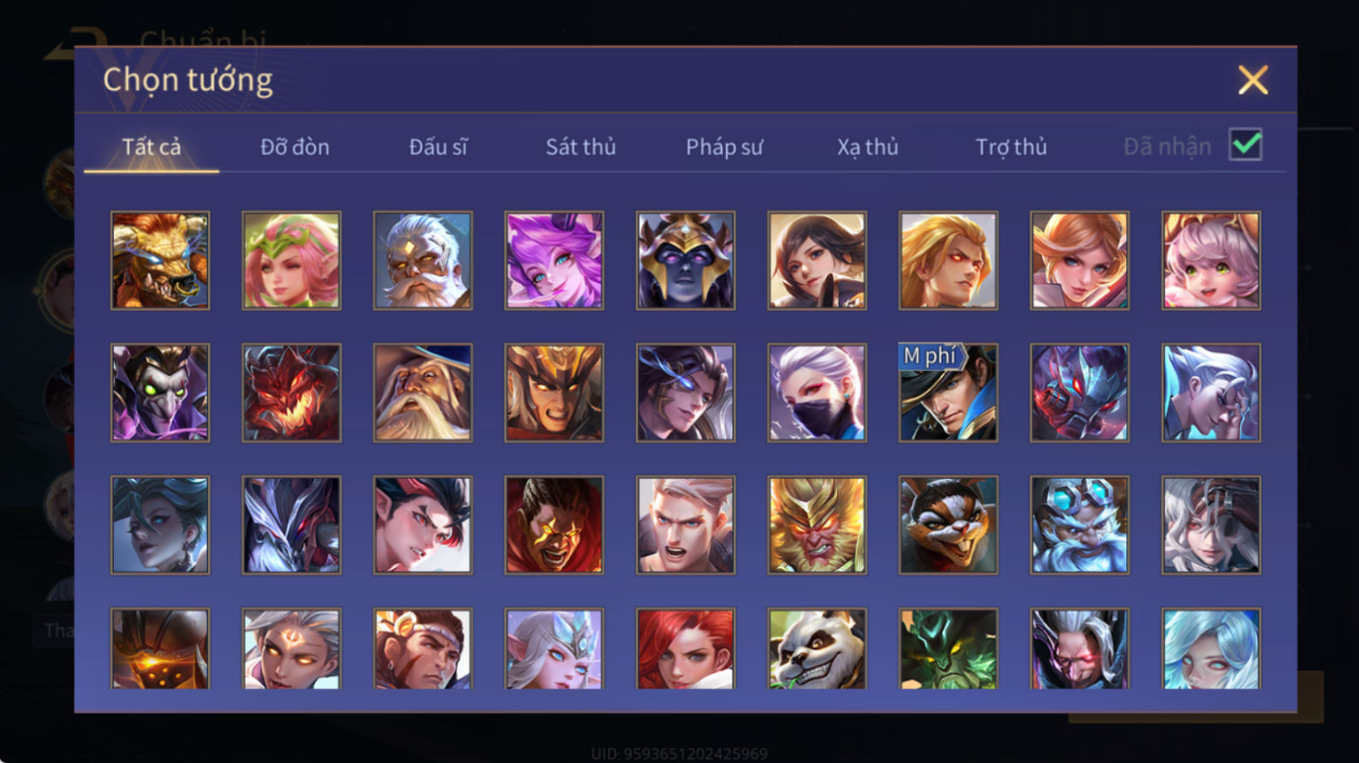Select the green forest demon hero portrait
Viewport: 1359px width, 763px height.
coord(948,648)
